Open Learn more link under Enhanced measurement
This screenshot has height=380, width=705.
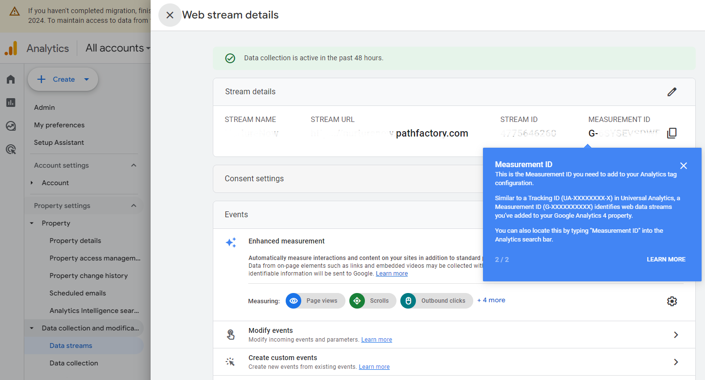tap(392, 274)
